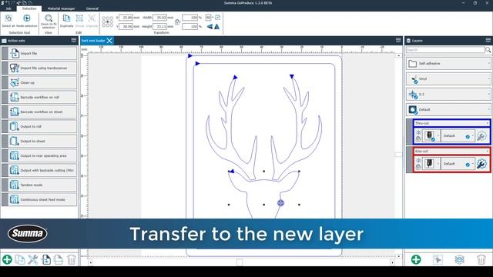Toggle the aspect ratio lock

[x=177, y=22]
